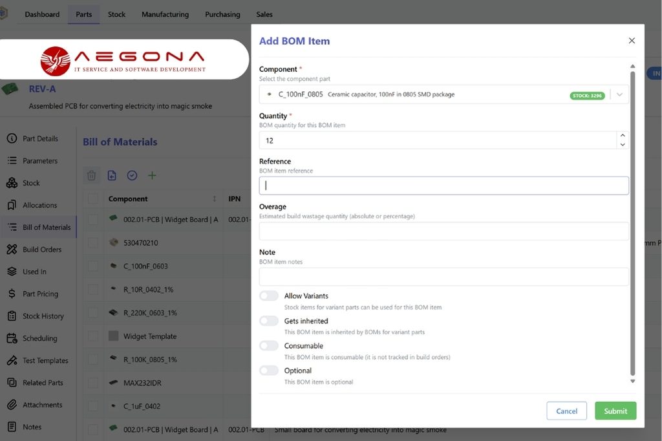662x441 pixels.
Task: Sort by Component column header arrow
Action: click(x=215, y=199)
